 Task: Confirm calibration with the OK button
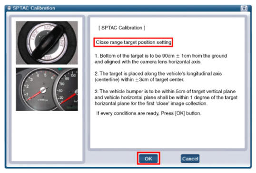tap(148, 158)
